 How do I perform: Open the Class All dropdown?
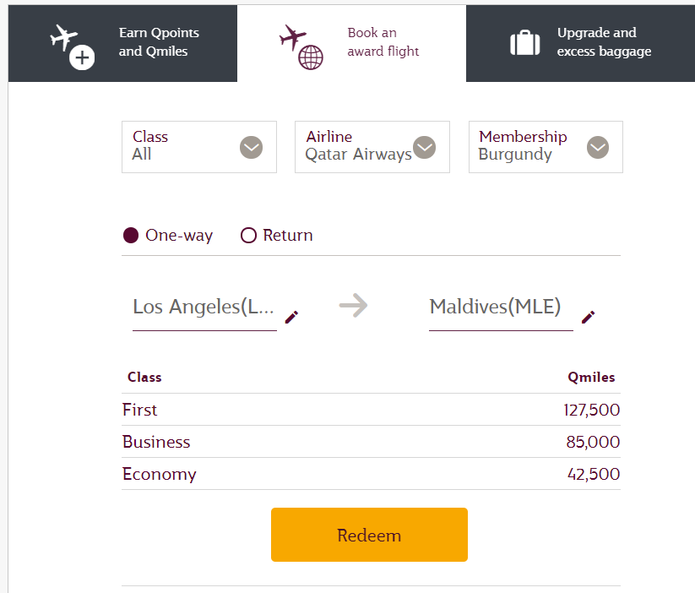pos(199,147)
